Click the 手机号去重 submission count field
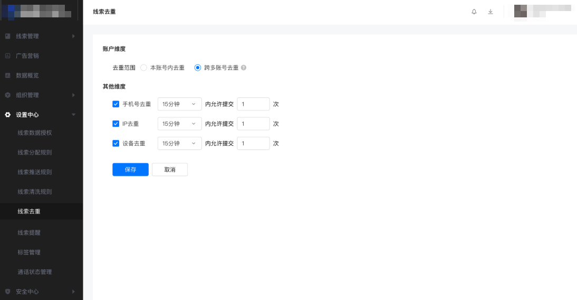This screenshot has width=577, height=300. coord(253,104)
